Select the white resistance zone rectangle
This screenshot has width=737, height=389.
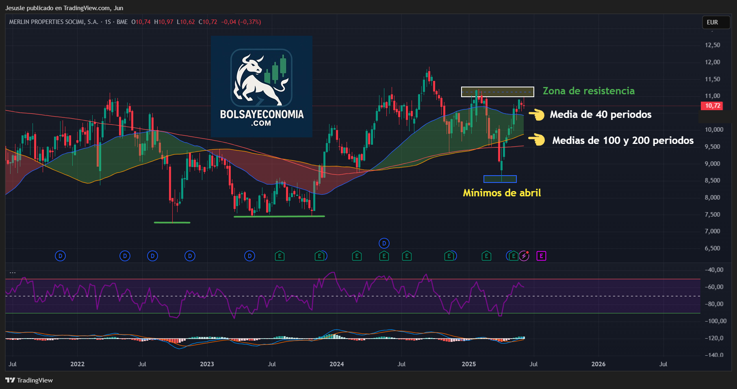coord(497,92)
